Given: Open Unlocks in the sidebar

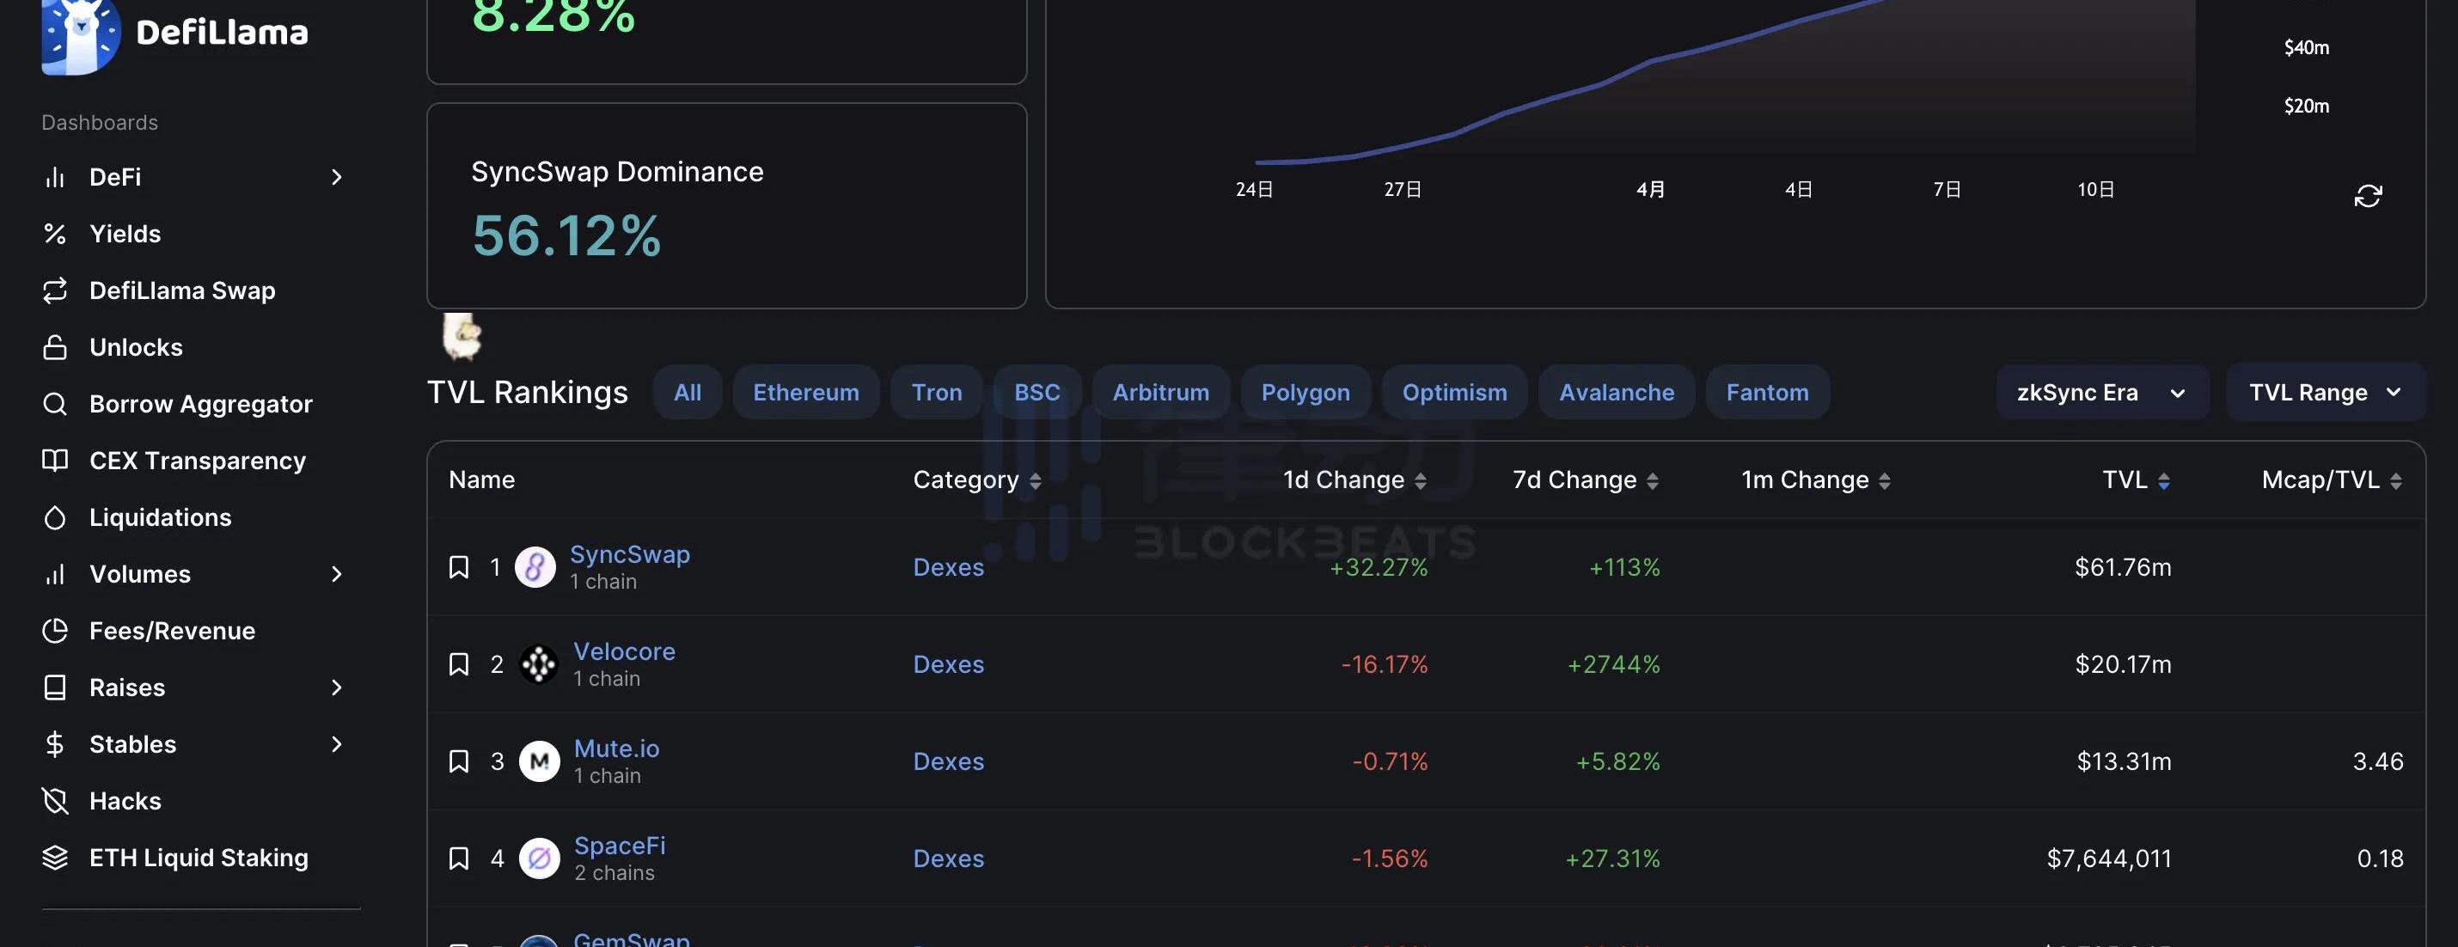Looking at the screenshot, I should coord(136,347).
